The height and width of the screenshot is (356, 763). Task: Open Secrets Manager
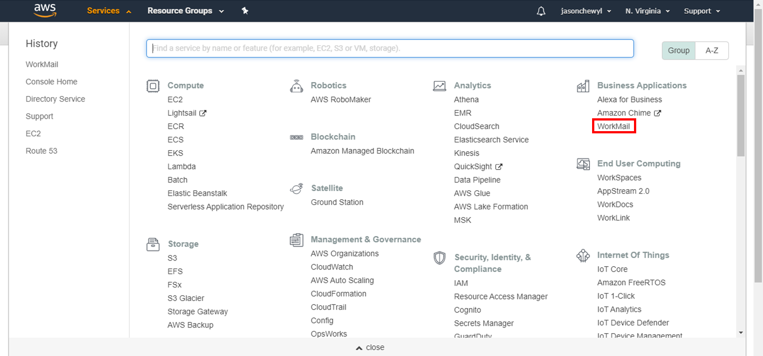point(484,324)
